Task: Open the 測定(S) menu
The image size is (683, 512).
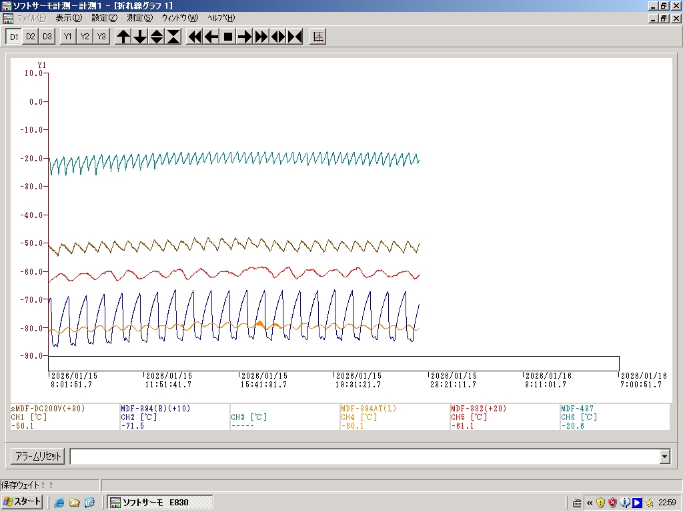Action: [139, 18]
